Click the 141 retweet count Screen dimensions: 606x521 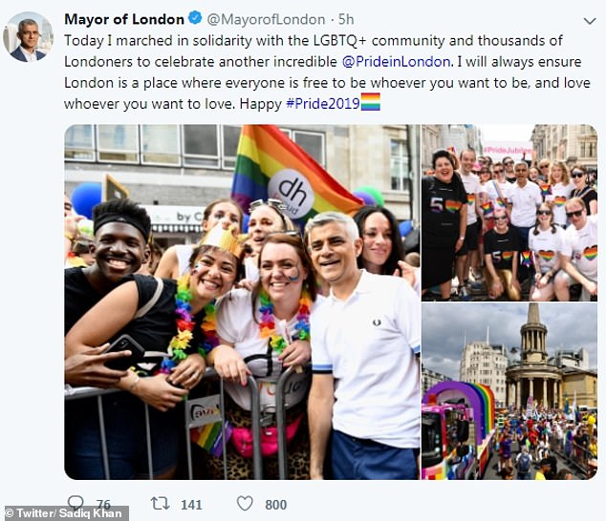[x=191, y=505]
